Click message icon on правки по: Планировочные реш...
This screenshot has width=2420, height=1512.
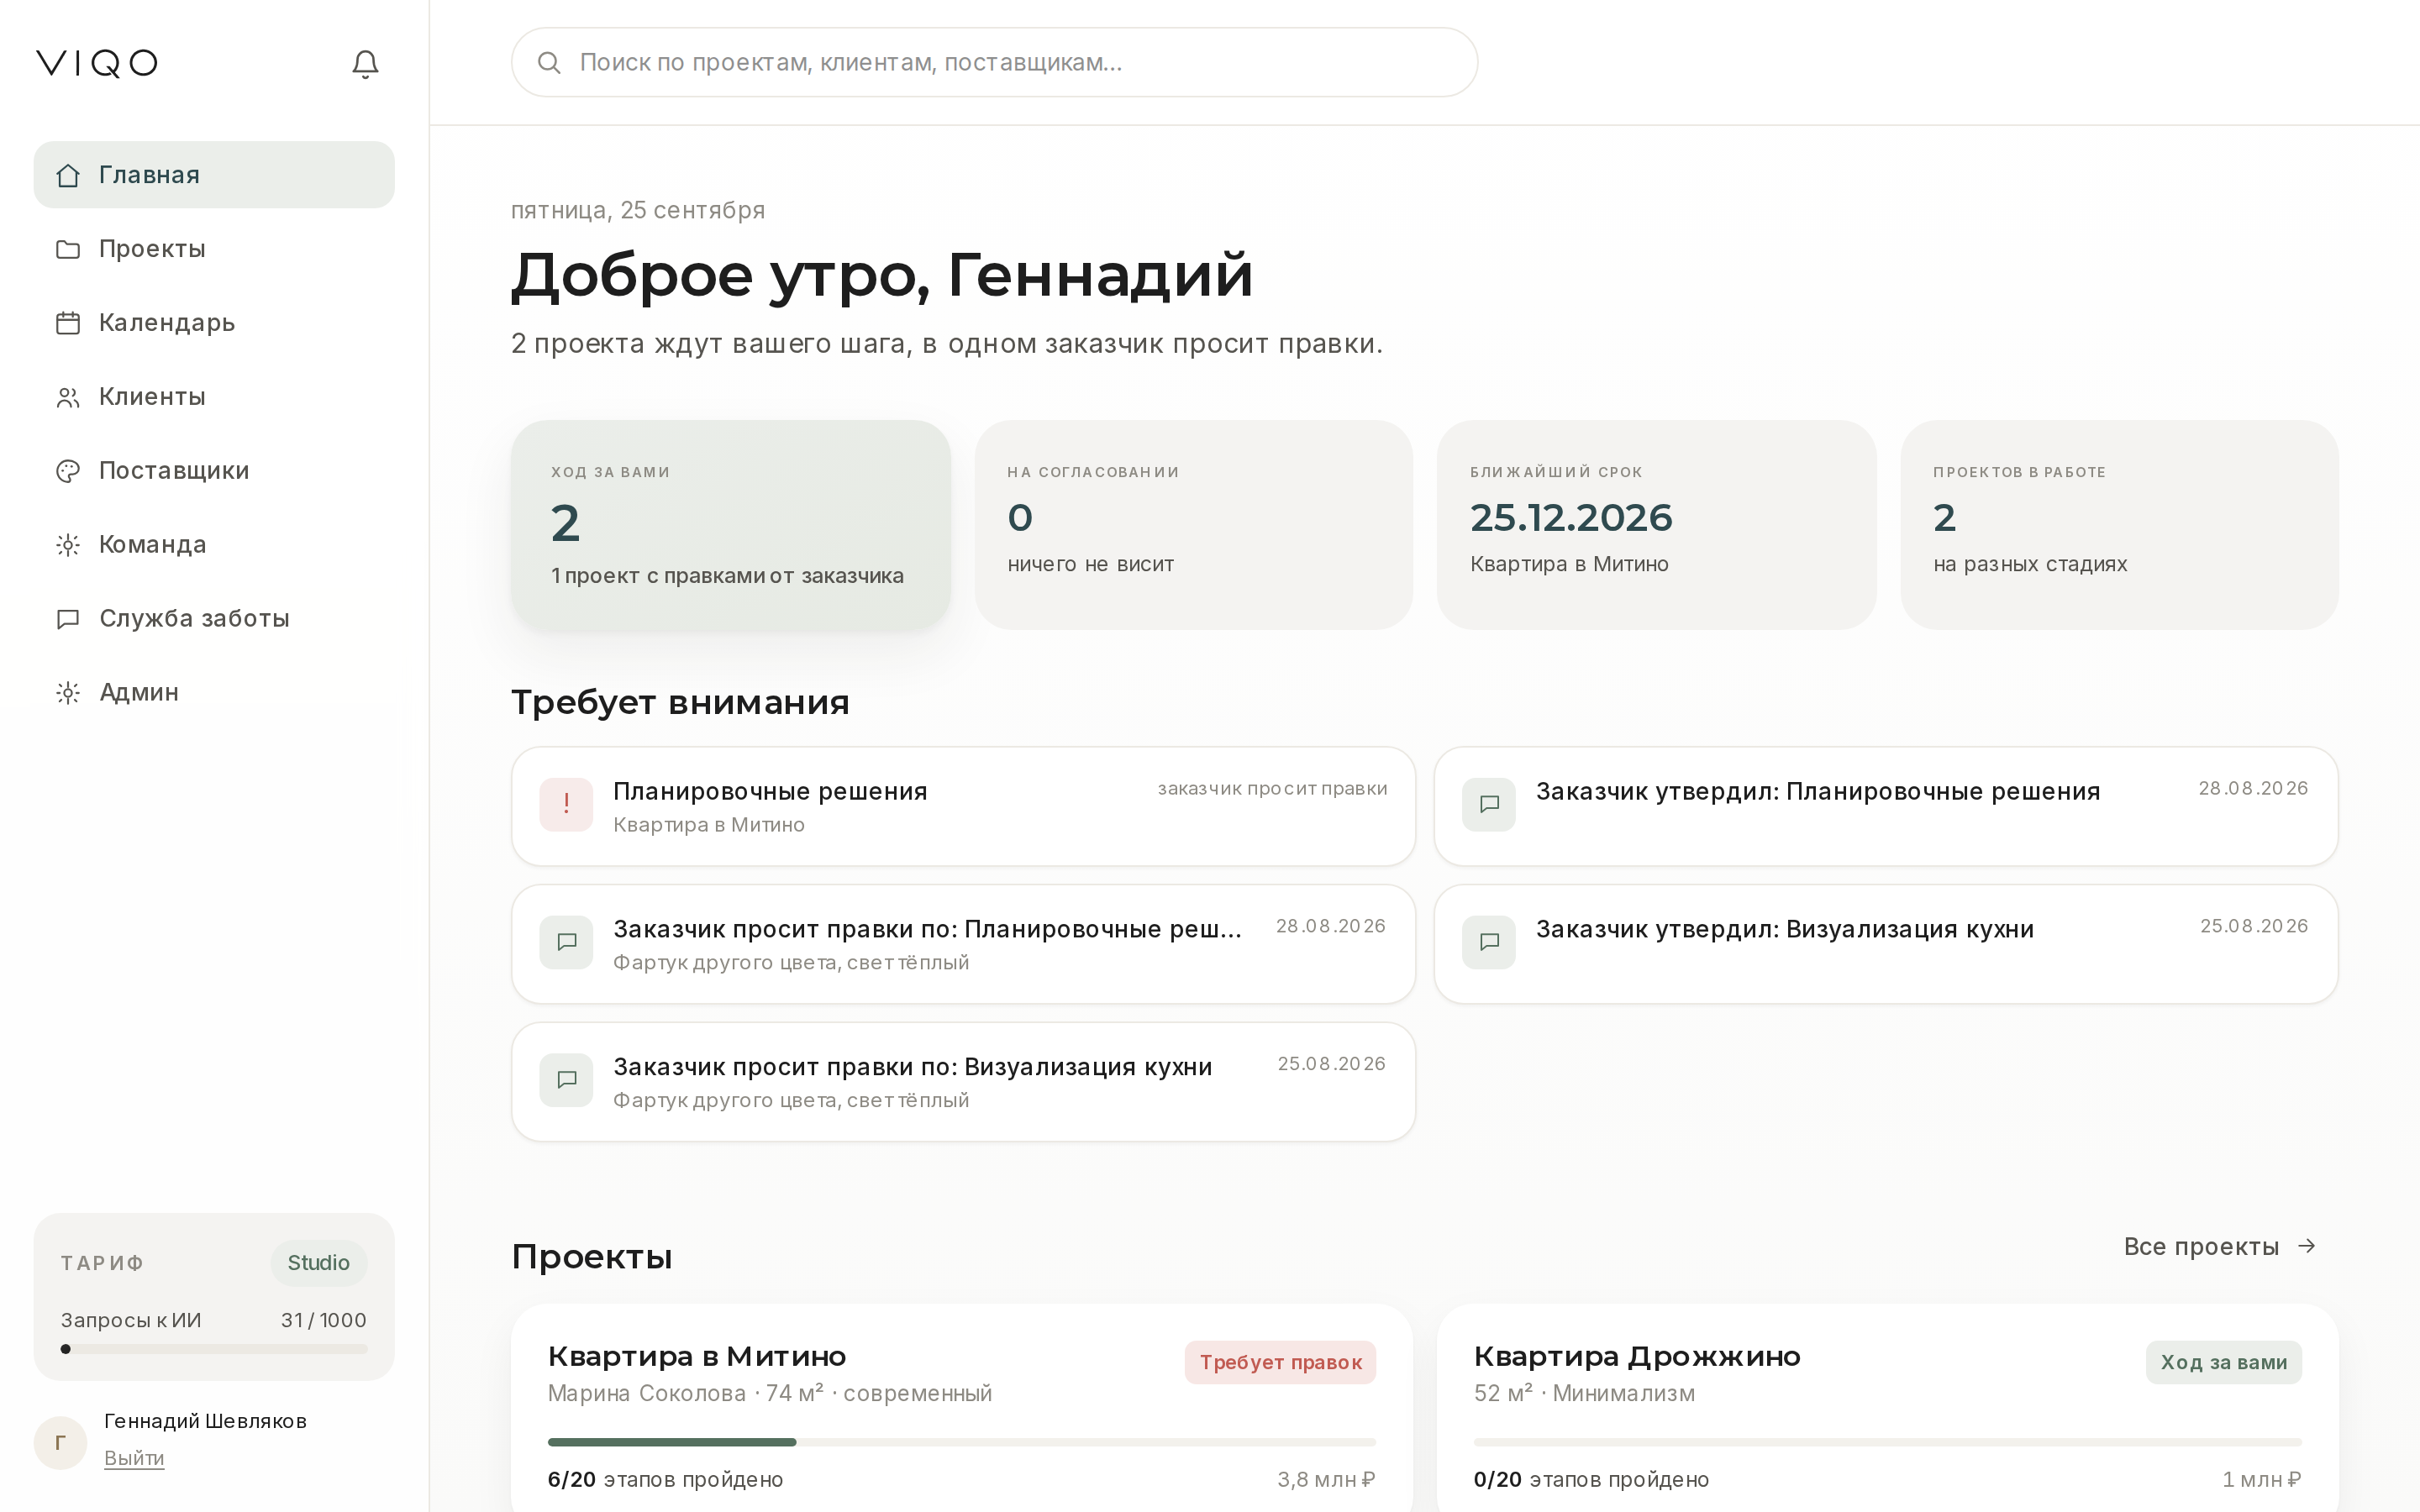(566, 942)
